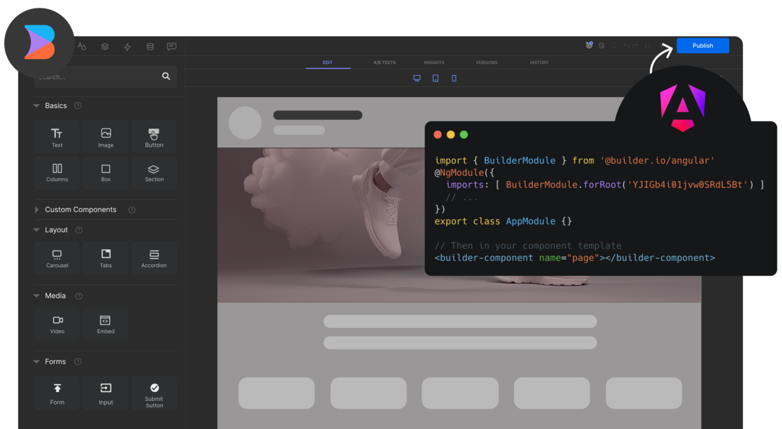This screenshot has width=782, height=429.
Task: Click the '@builder.io/angular' import string
Action: pyautogui.click(x=658, y=160)
